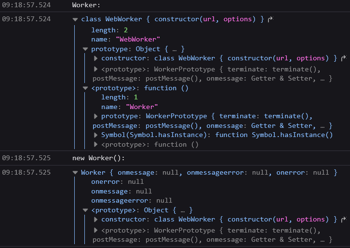Collapse '<prototype>: Object { … }' under the Worker instance
Viewport: 350px width, 248px height.
[x=85, y=210]
